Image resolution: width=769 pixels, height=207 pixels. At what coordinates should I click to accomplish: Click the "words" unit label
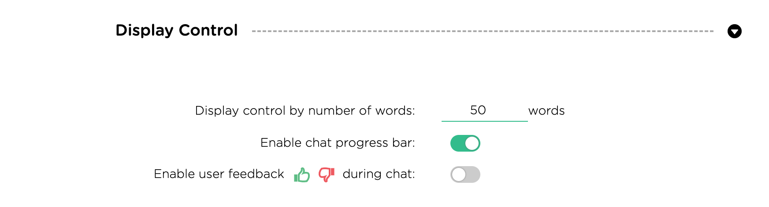pyautogui.click(x=546, y=111)
